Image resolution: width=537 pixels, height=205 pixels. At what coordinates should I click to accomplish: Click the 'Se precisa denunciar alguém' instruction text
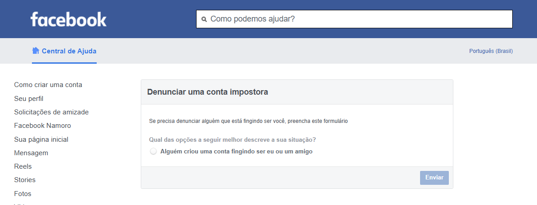(x=248, y=121)
